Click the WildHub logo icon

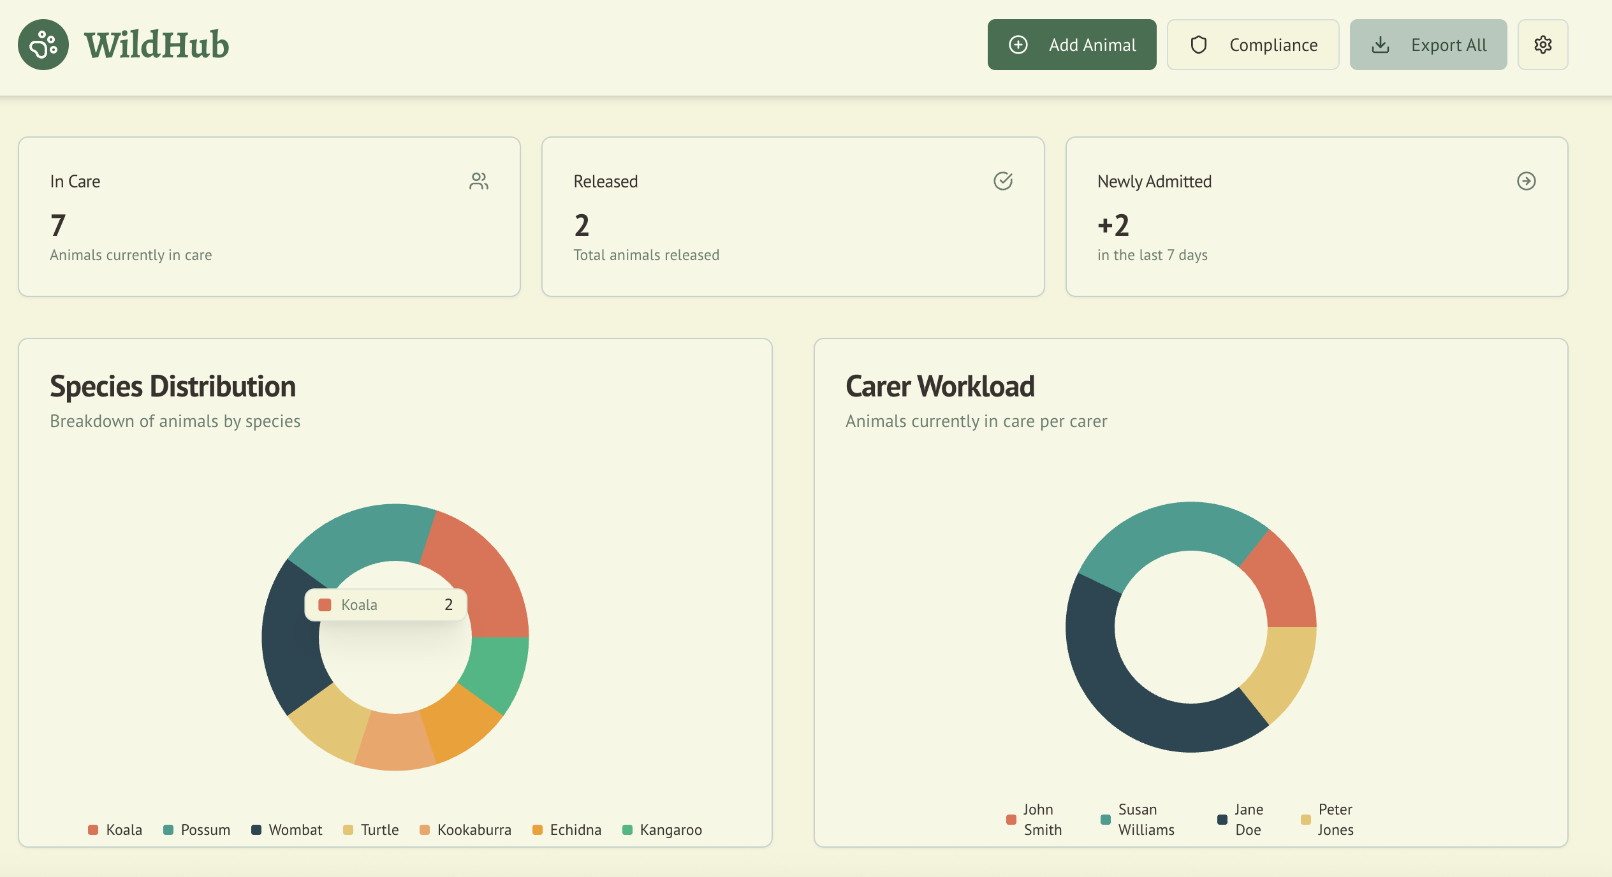[43, 44]
